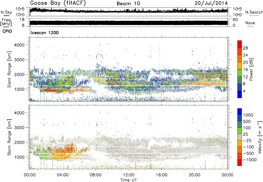Click the "12" label on the power color bar
263x182 pixels.
pyautogui.click(x=245, y=77)
